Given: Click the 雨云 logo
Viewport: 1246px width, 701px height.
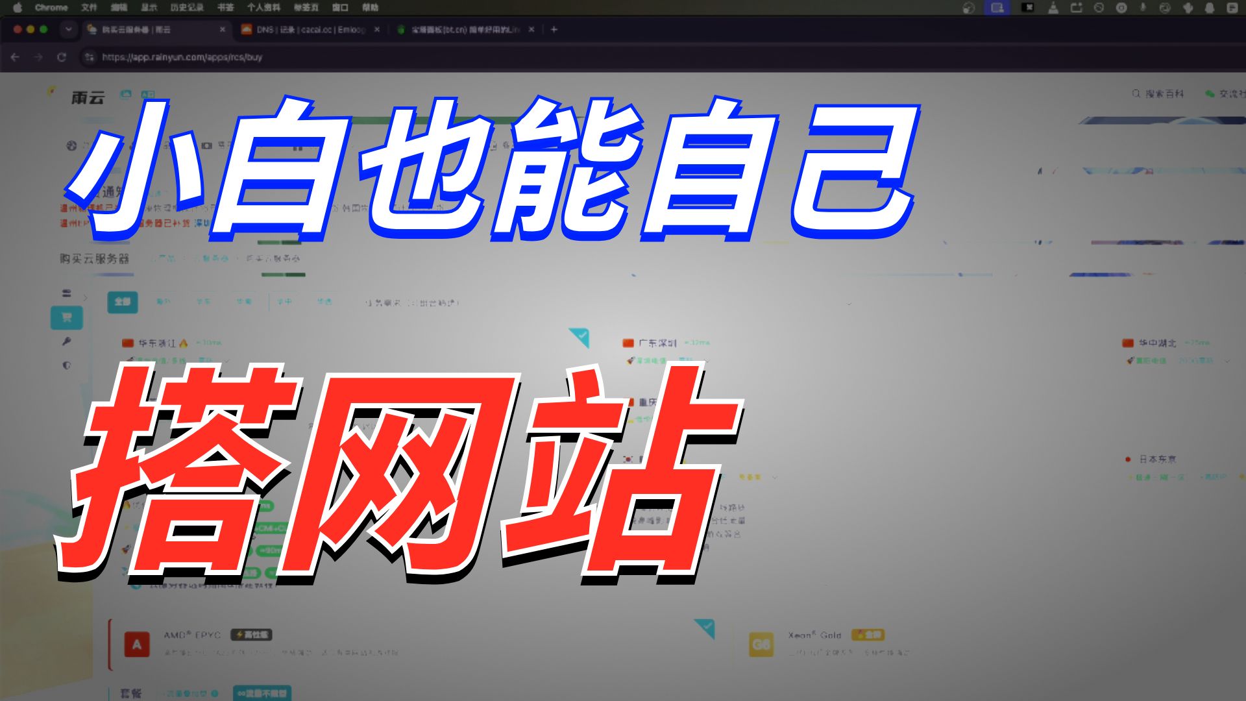Looking at the screenshot, I should [88, 97].
